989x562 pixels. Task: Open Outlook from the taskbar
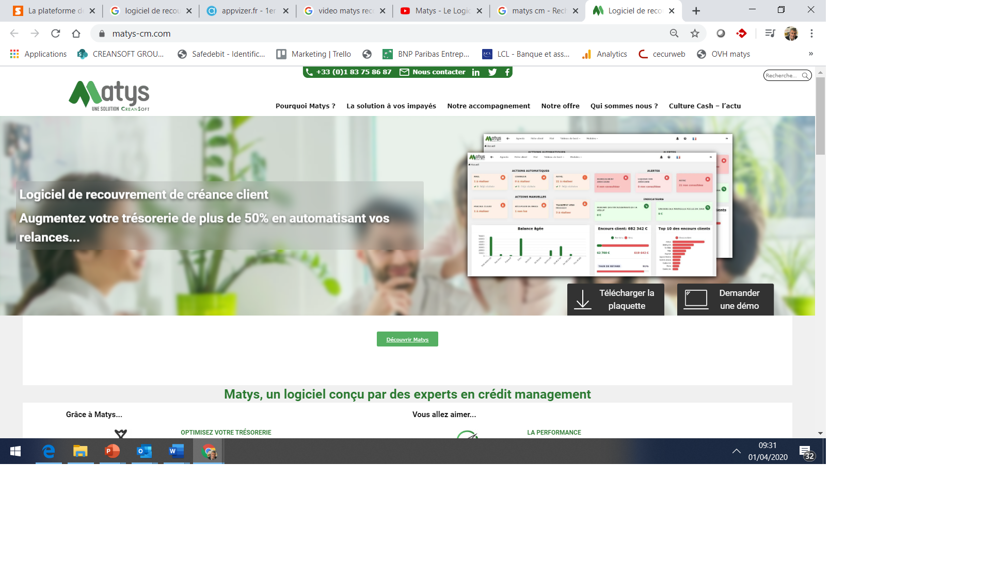pyautogui.click(x=144, y=452)
